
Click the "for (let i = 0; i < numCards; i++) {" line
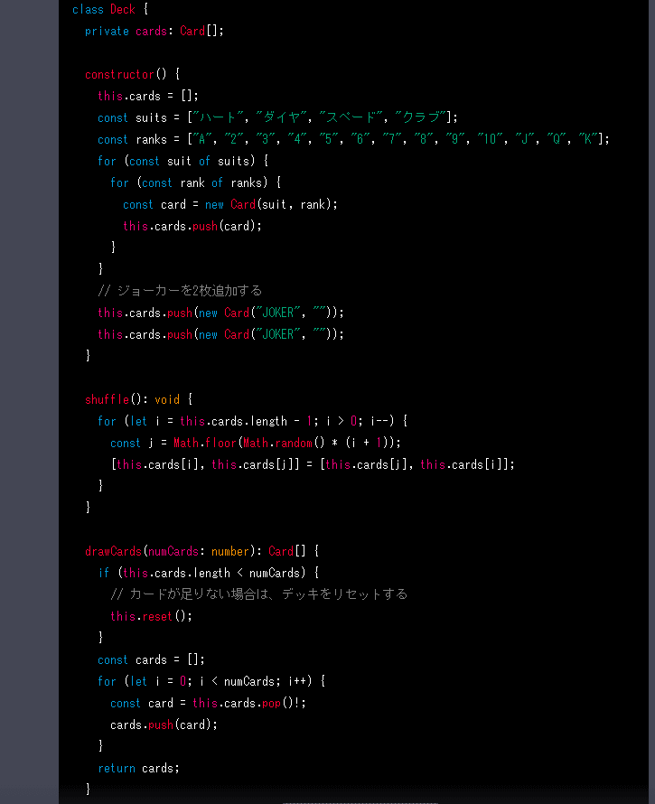[x=211, y=681]
